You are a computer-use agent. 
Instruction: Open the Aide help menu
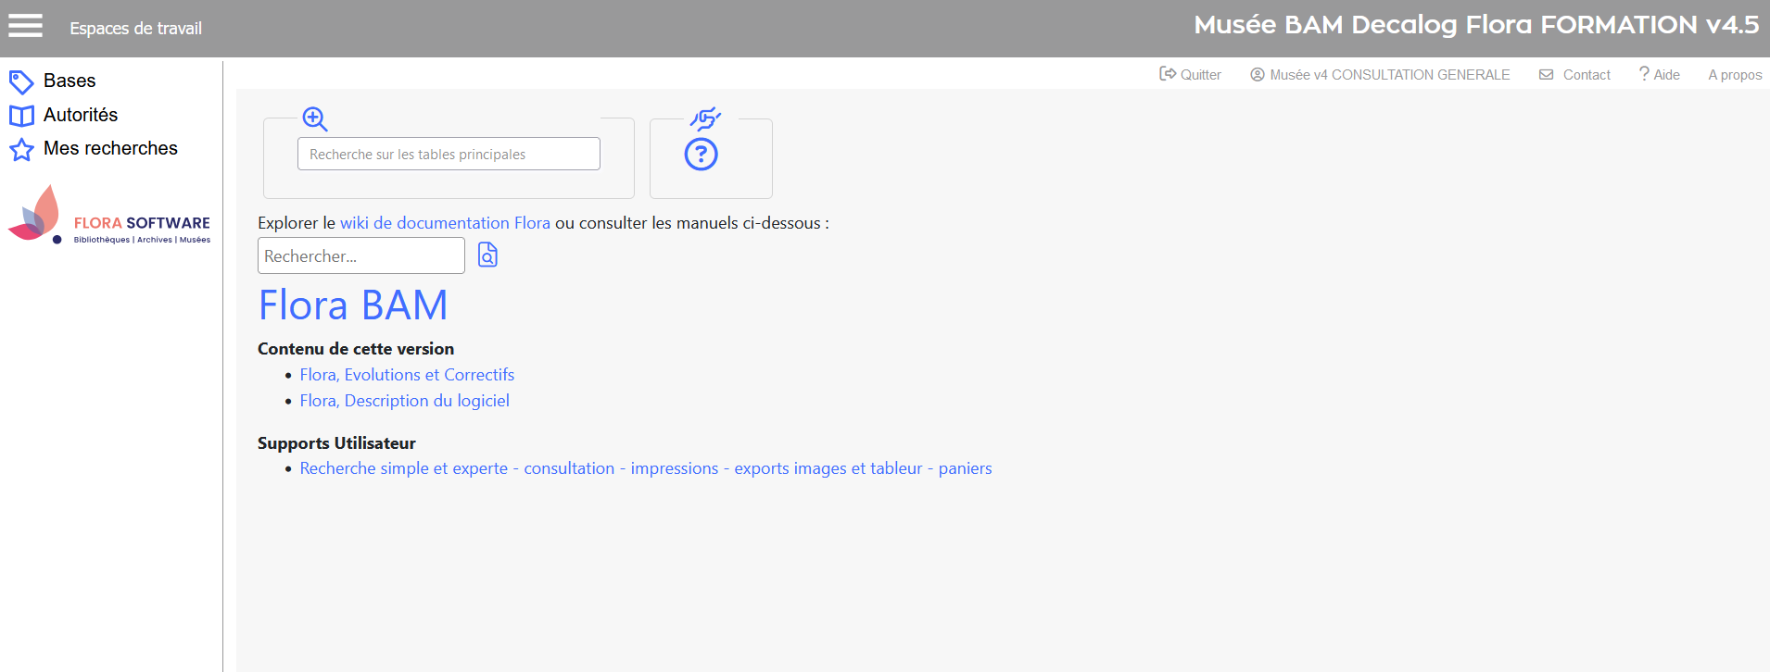[1659, 75]
